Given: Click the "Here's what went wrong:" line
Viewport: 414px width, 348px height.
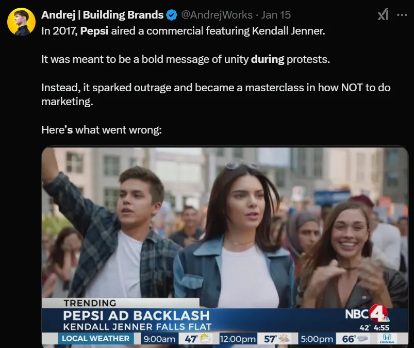Looking at the screenshot, I should [x=102, y=130].
